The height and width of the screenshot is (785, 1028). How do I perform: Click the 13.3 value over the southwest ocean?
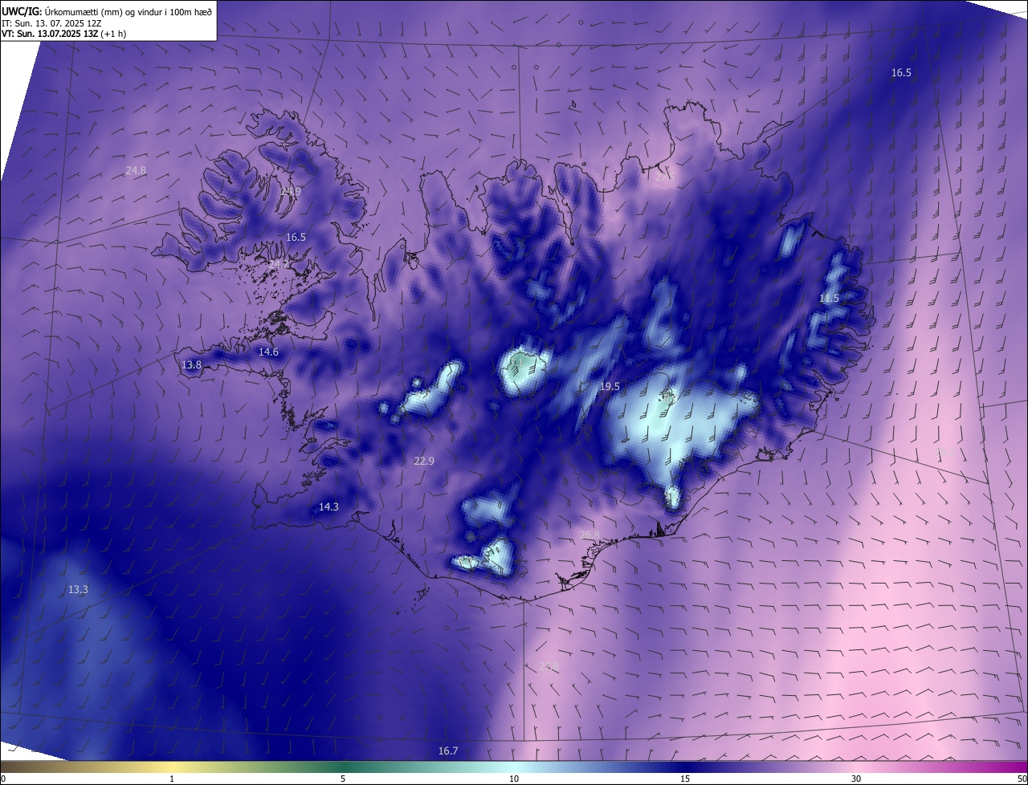tap(78, 589)
